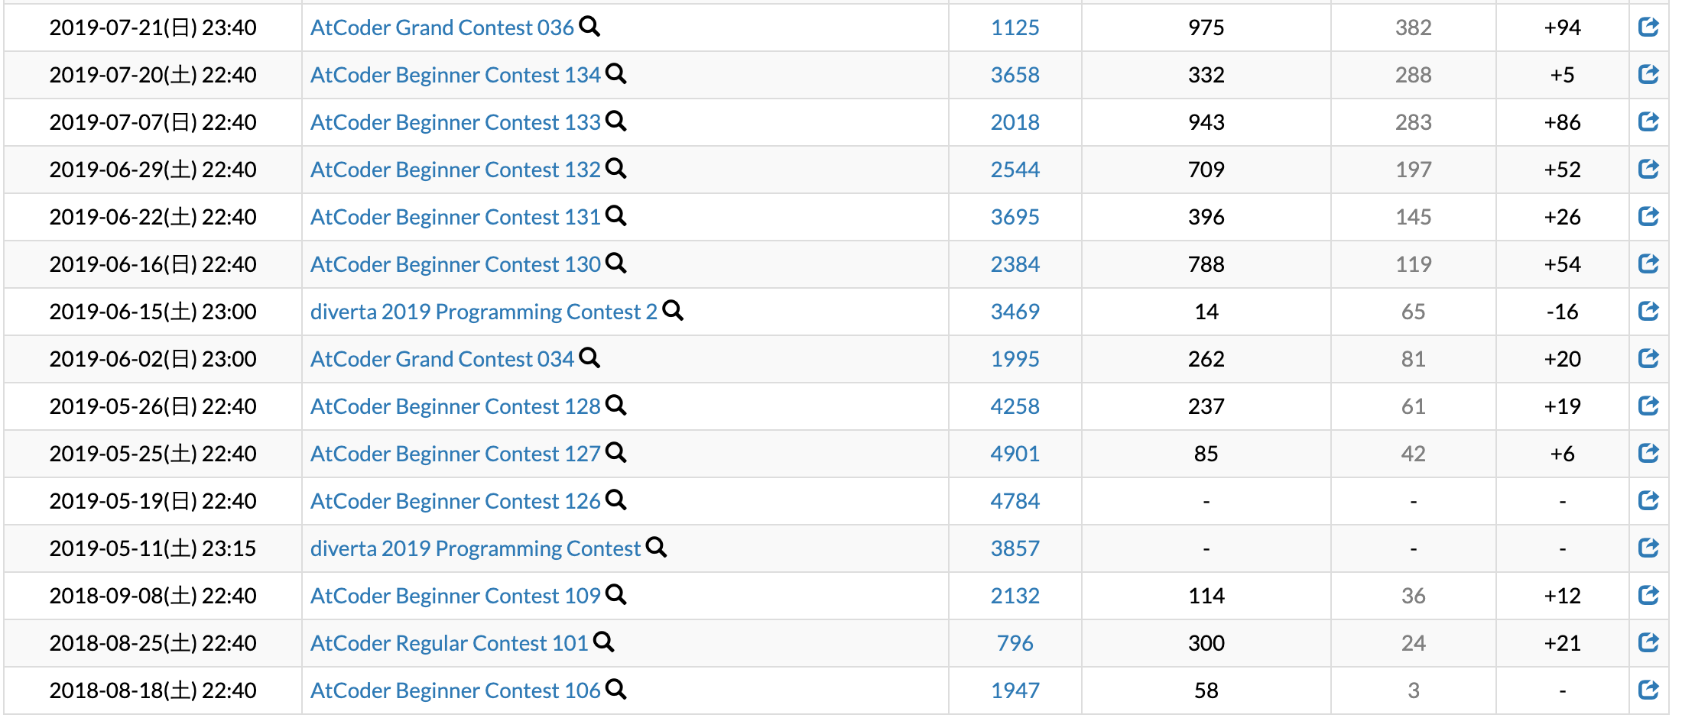Screen dimensions: 1682x721
Task: Click the share icon for diverta 2019 Programming Contest 2
Action: (1648, 311)
